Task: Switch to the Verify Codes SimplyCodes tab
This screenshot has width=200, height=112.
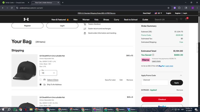Action: click(x=15, y=2)
